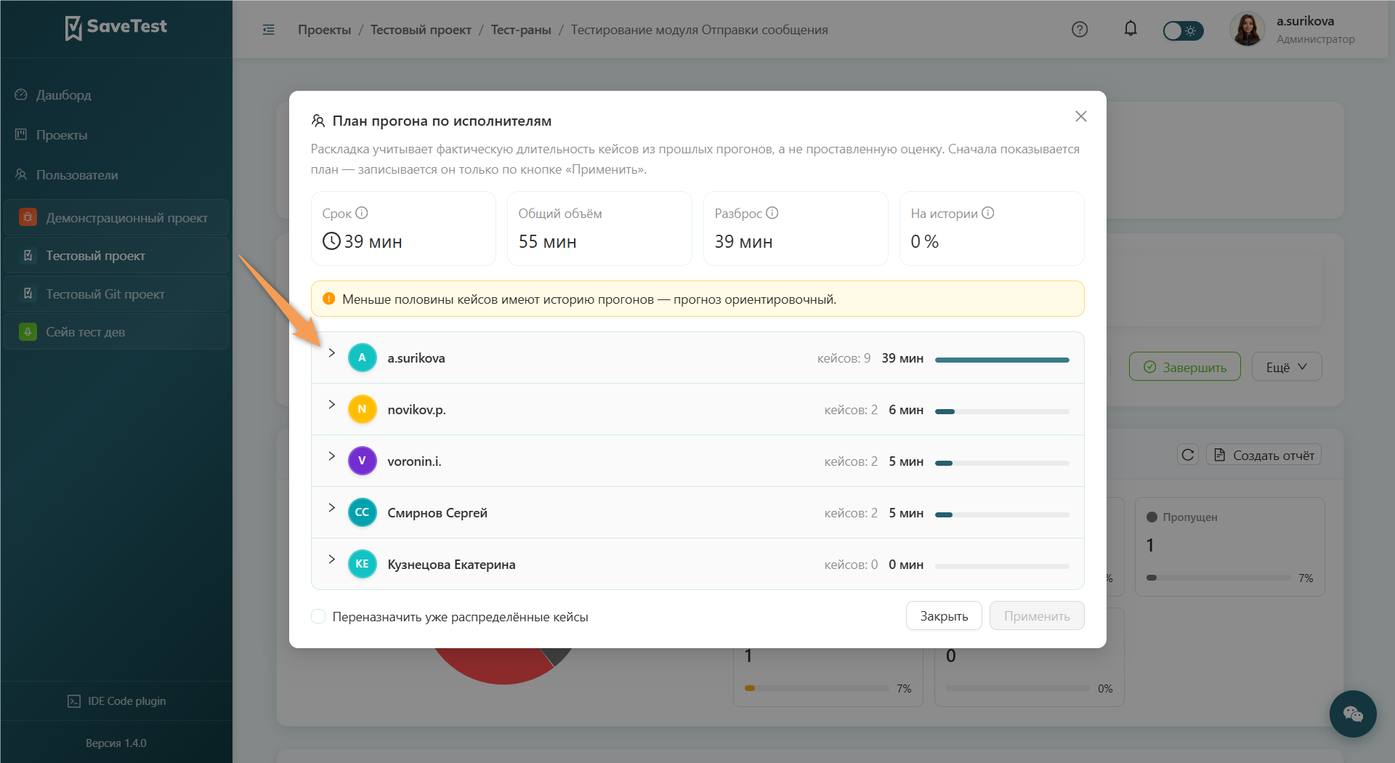Click the Применить button
1395x763 pixels.
tap(1037, 615)
